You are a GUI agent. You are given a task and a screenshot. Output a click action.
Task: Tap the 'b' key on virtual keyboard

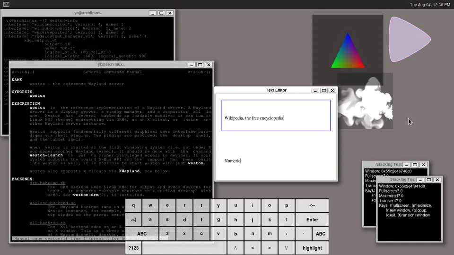pos(236,234)
